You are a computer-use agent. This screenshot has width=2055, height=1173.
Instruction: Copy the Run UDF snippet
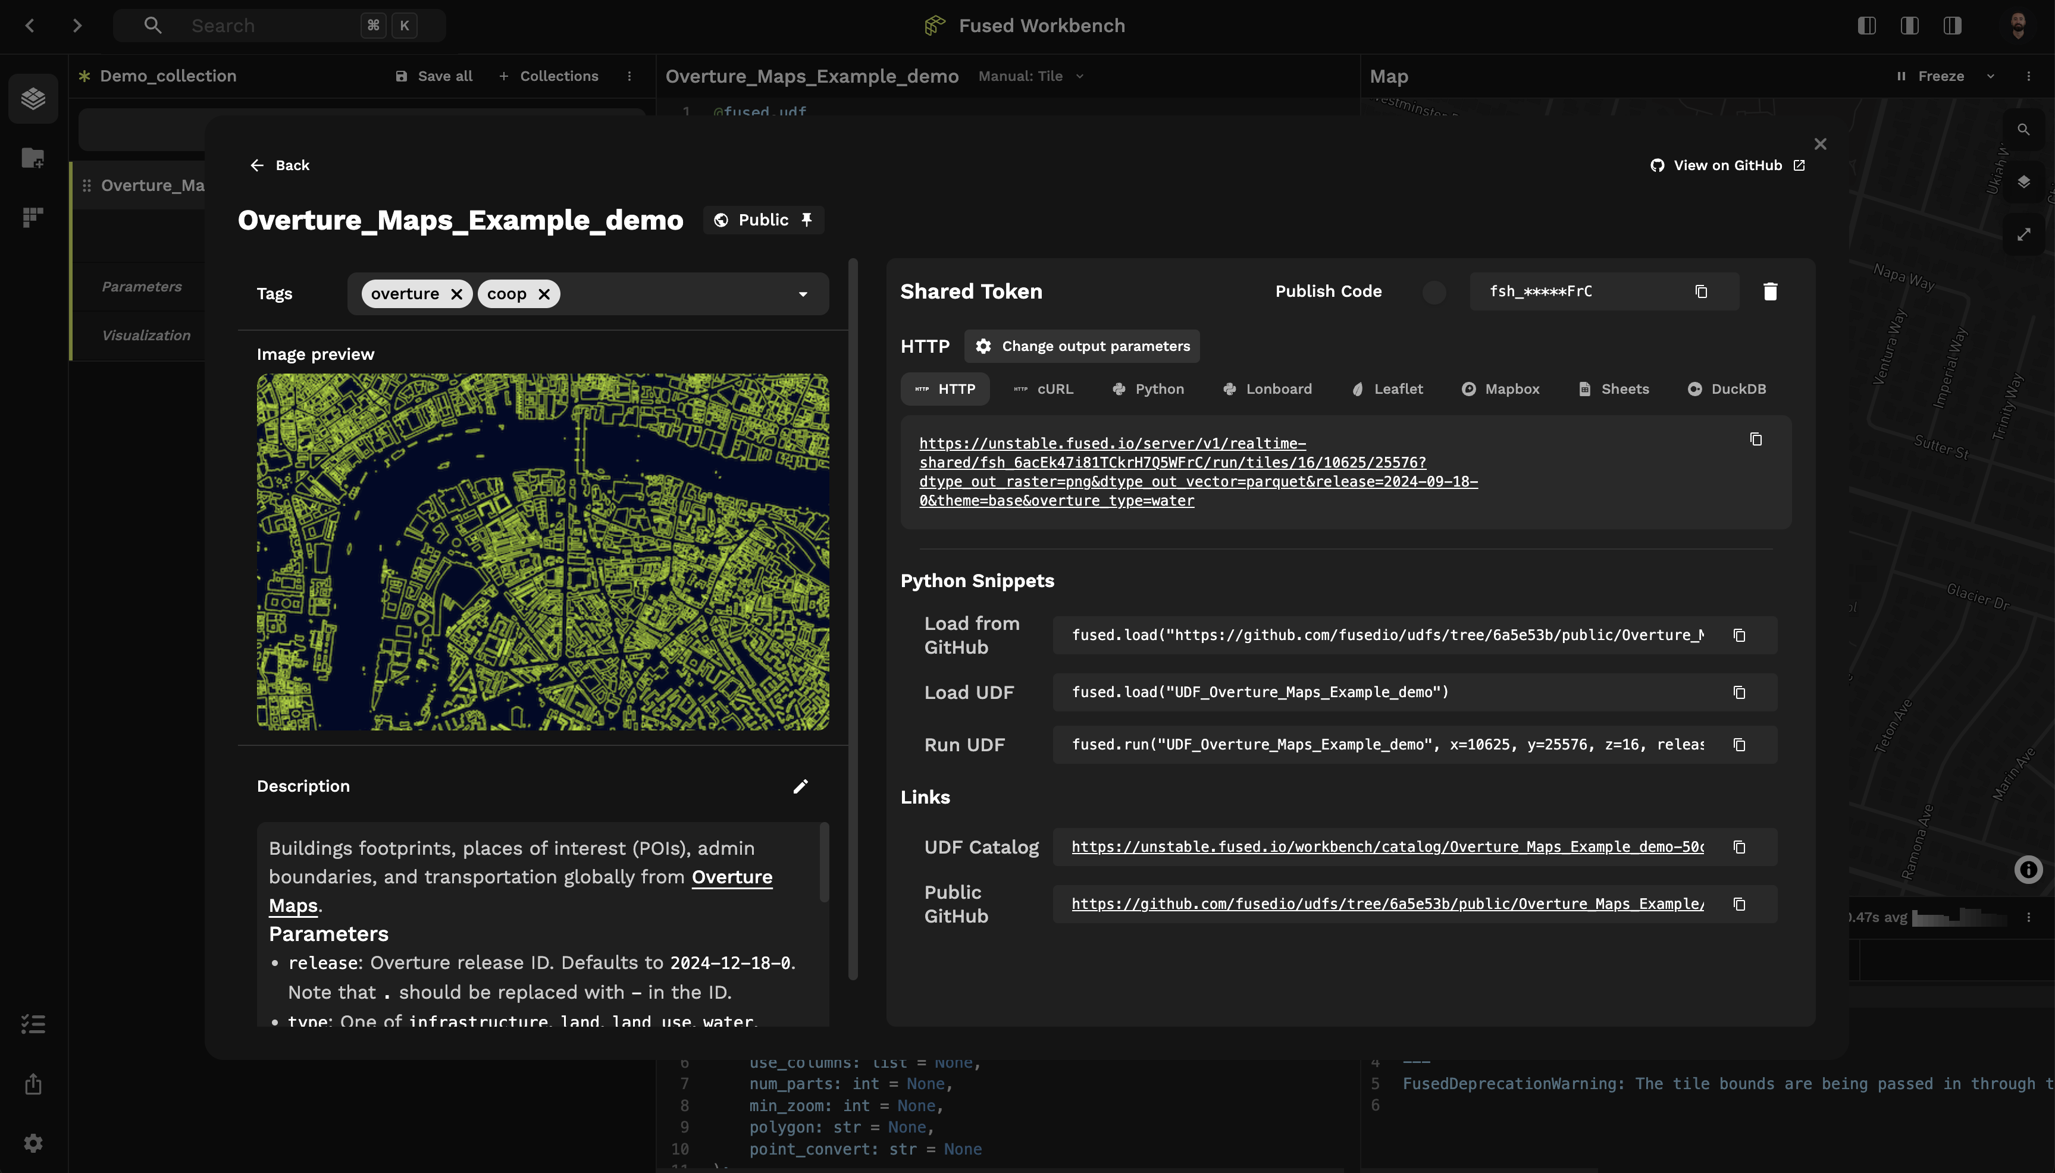pyautogui.click(x=1739, y=745)
